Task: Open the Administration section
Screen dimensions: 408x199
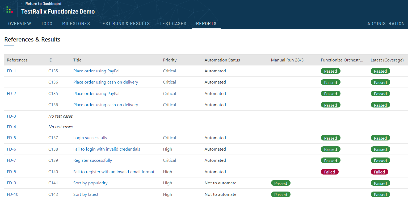Action: tap(386, 23)
